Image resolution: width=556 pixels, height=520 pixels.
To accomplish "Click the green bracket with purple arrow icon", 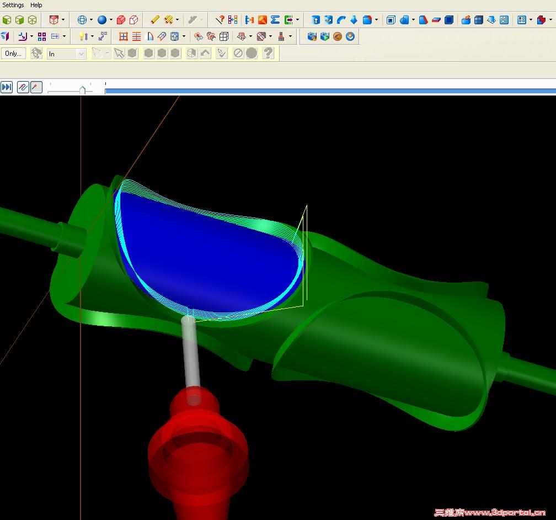I will (x=288, y=20).
